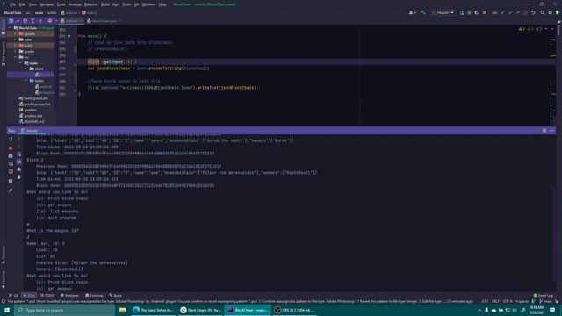Open IDE settings gear in top toolbar

click(x=551, y=12)
